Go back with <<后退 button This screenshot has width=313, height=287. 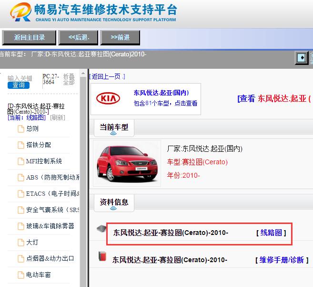click(x=78, y=38)
